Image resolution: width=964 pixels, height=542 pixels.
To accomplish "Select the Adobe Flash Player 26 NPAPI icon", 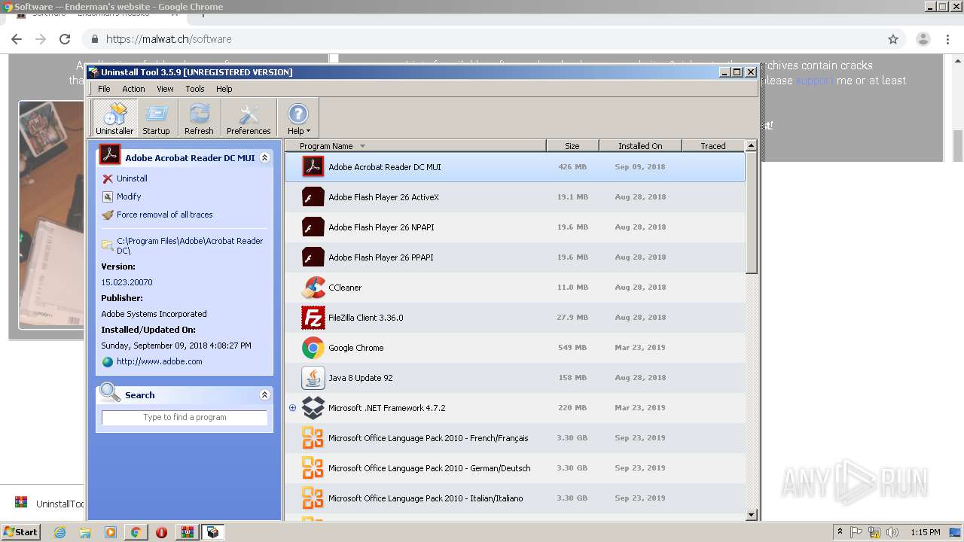I will (313, 227).
